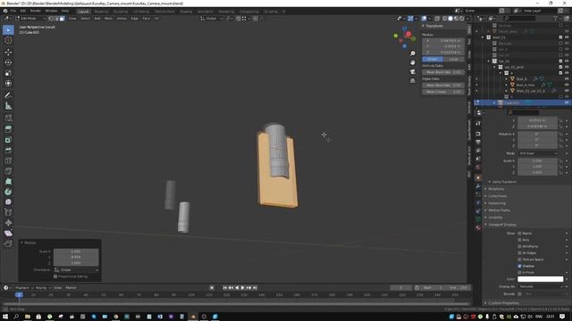Switch perspective/orthographic grid icon

pos(413,81)
